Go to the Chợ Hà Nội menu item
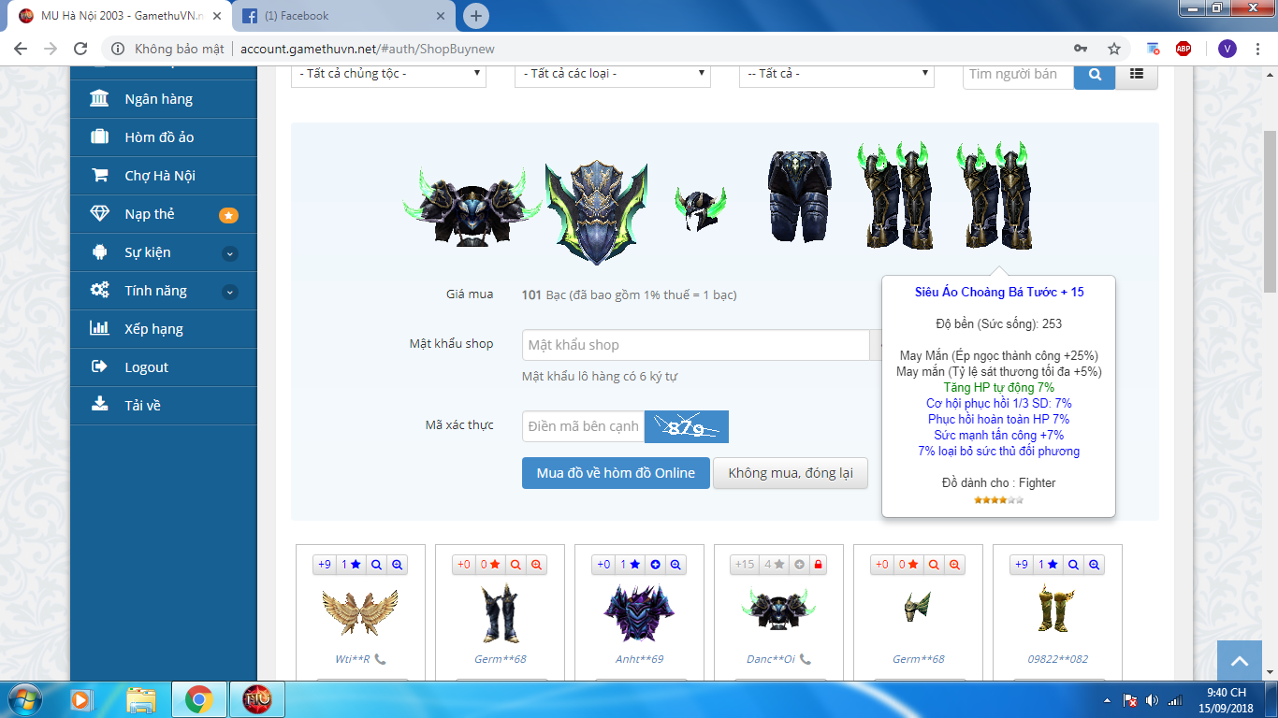Viewport: 1278px width, 718px height. 163,176
